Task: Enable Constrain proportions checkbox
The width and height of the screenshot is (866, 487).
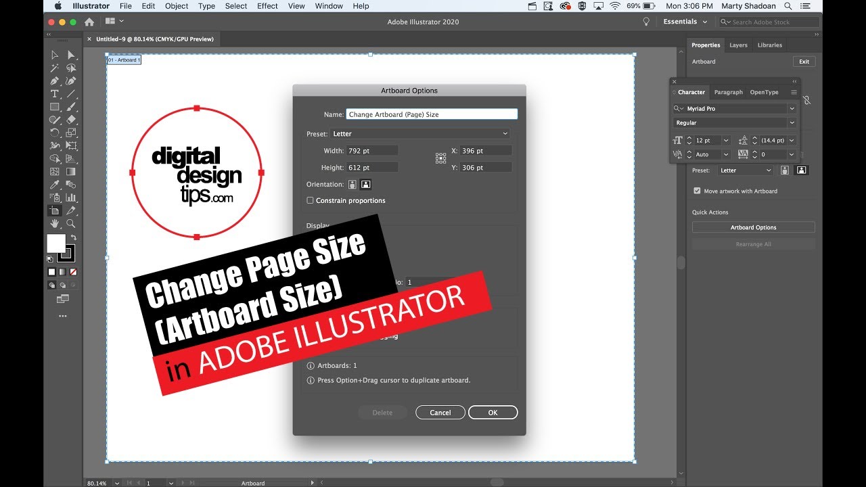Action: point(310,200)
